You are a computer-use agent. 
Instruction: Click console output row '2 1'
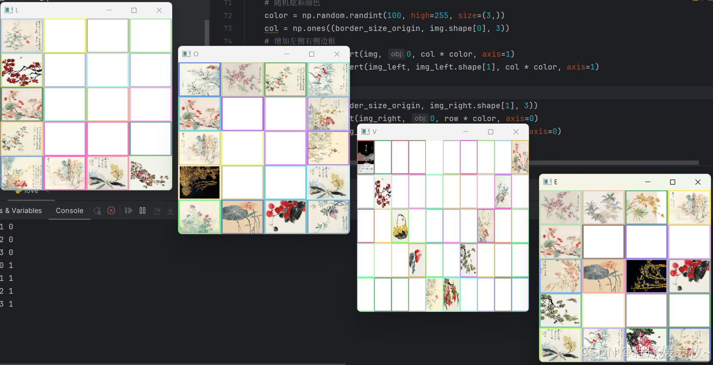tap(6, 291)
